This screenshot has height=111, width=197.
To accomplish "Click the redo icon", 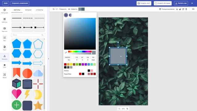I will pyautogui.click(x=57, y=9).
